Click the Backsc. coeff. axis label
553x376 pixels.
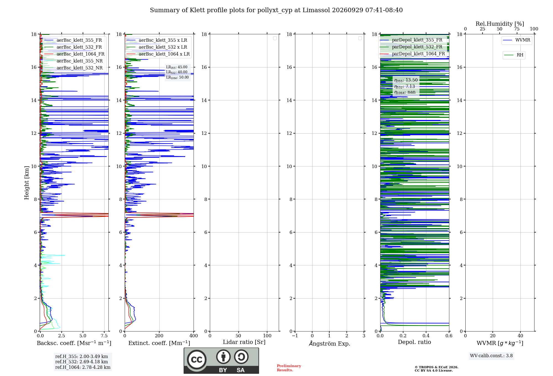coord(74,343)
